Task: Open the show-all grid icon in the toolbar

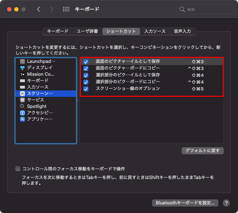Action: point(66,9)
